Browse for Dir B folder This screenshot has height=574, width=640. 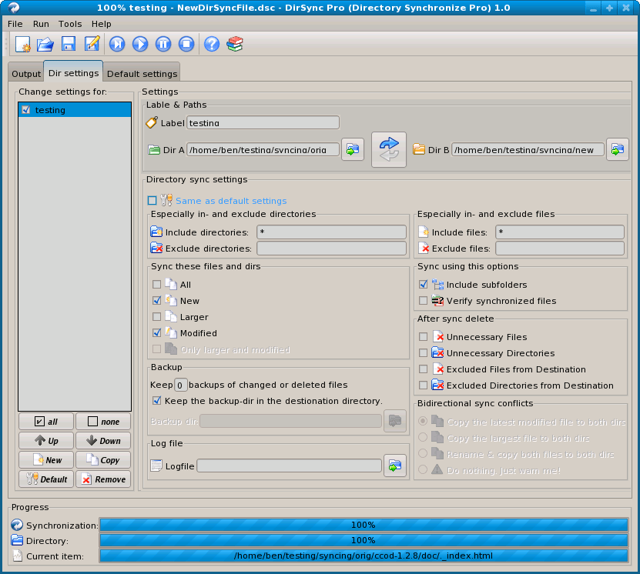(618, 149)
